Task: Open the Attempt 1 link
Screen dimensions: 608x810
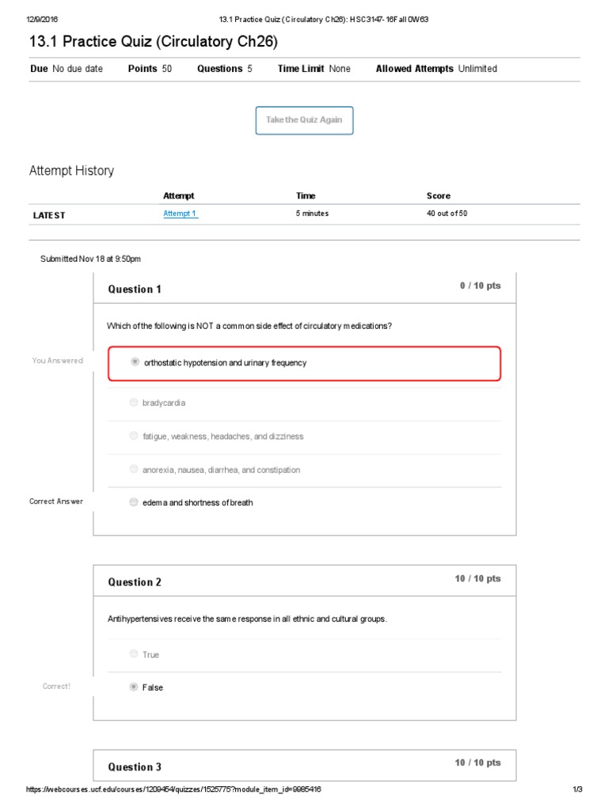Action: click(180, 214)
